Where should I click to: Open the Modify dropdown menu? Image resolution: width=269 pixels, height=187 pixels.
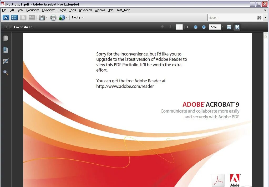click(x=78, y=17)
